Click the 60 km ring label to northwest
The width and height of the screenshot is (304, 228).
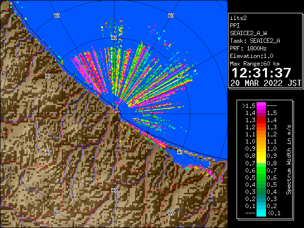(x=57, y=16)
